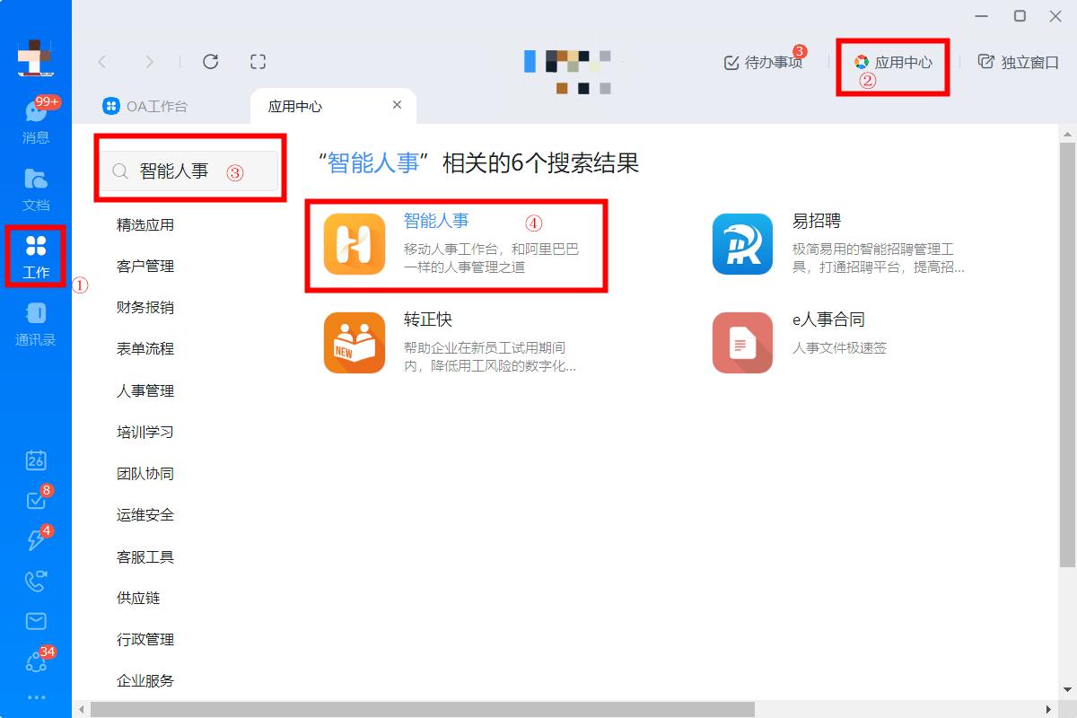Open 待办事项 in the top toolbar
Screen dimensions: 1077x718
click(x=764, y=61)
